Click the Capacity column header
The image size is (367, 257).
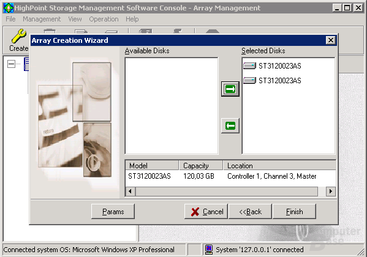click(x=201, y=166)
